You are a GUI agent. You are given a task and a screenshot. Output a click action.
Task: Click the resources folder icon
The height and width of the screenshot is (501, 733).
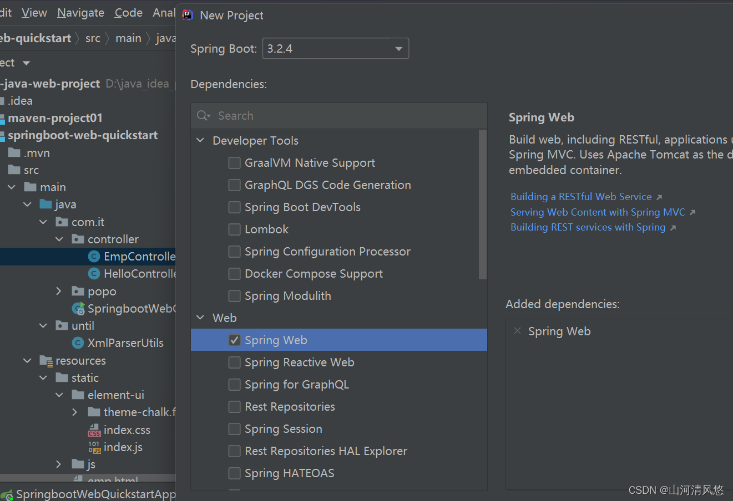coord(46,361)
